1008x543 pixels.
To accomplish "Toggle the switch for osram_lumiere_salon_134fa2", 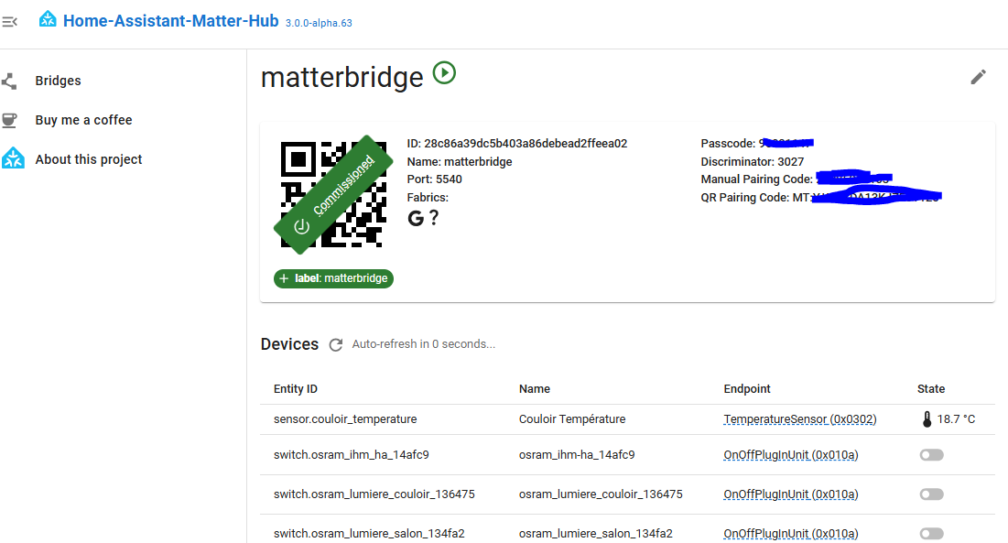I will [931, 533].
